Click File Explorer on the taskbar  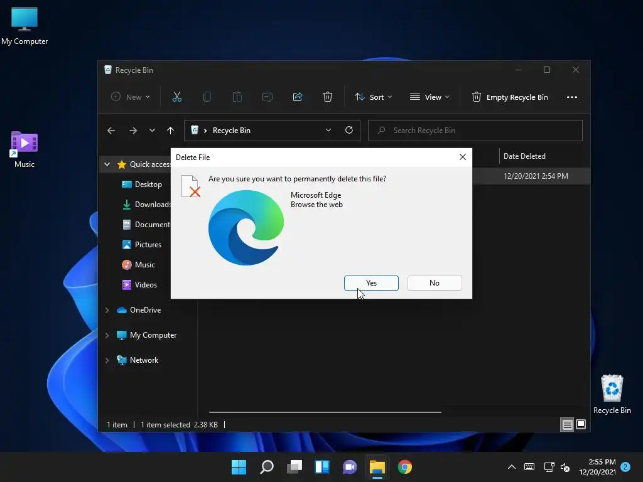click(x=377, y=467)
